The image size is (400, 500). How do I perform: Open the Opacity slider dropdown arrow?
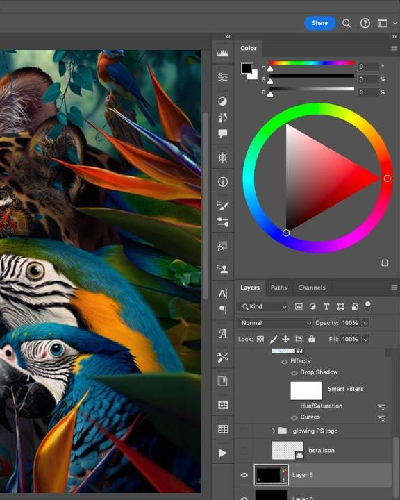pyautogui.click(x=366, y=324)
